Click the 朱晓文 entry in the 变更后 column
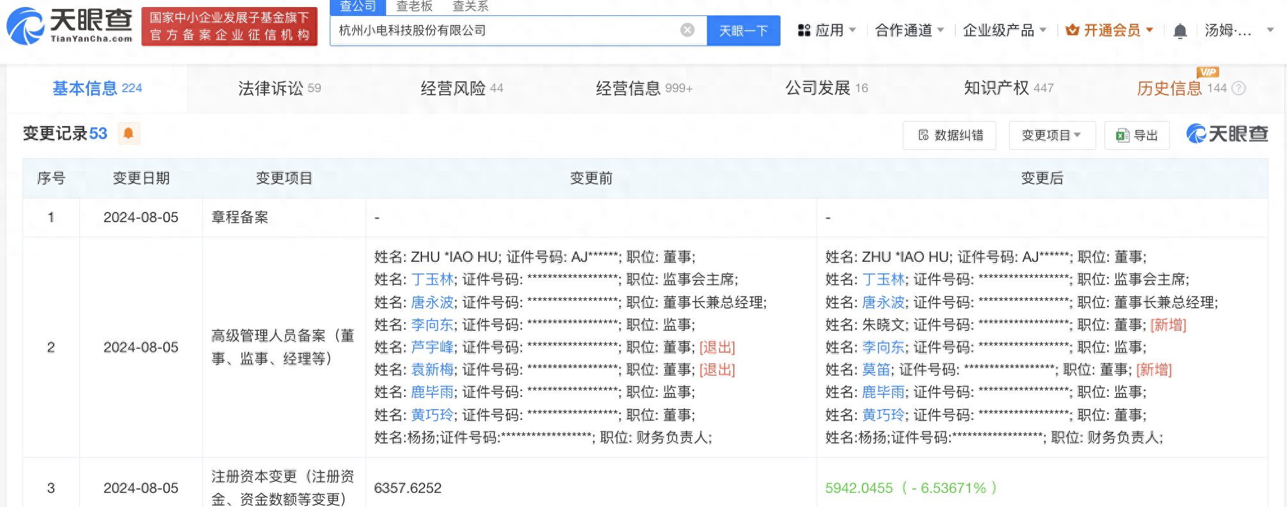 (884, 325)
